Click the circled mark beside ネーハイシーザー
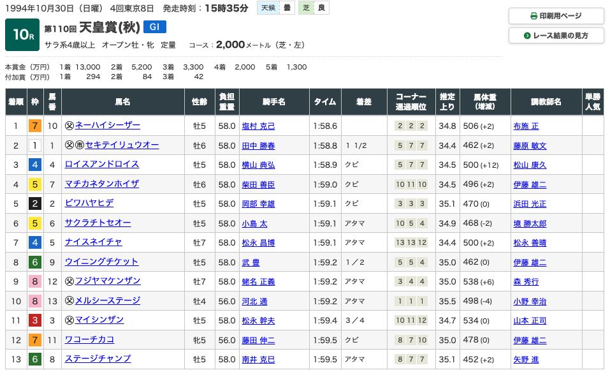The height and width of the screenshot is (377, 610). tap(69, 126)
